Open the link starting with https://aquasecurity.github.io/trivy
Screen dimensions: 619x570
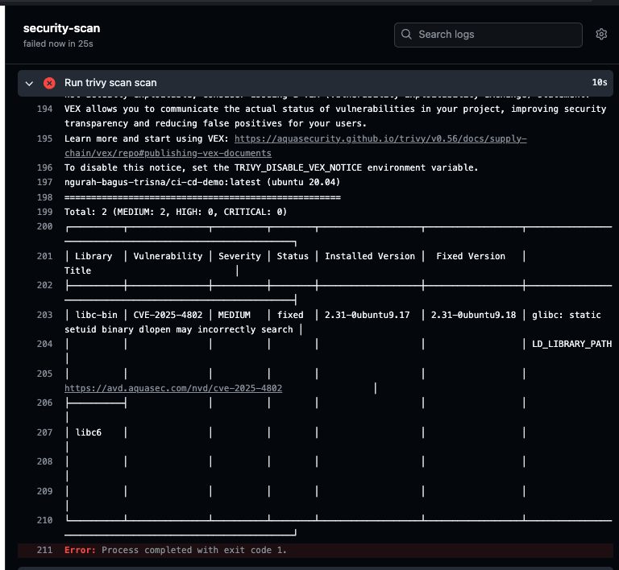(x=380, y=139)
